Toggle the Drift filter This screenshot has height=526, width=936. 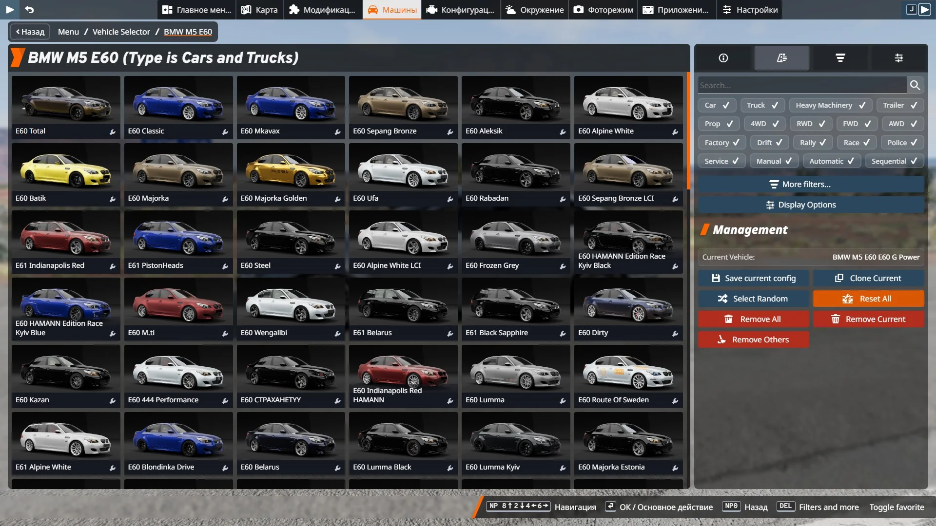pos(770,143)
